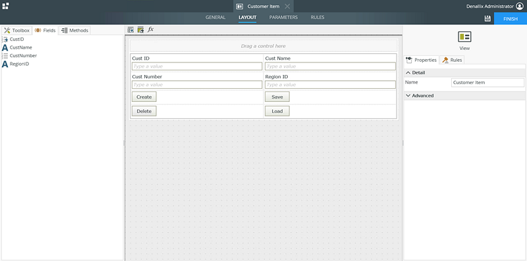
Task: Go to the PARAMETERS step
Action: coord(283,17)
